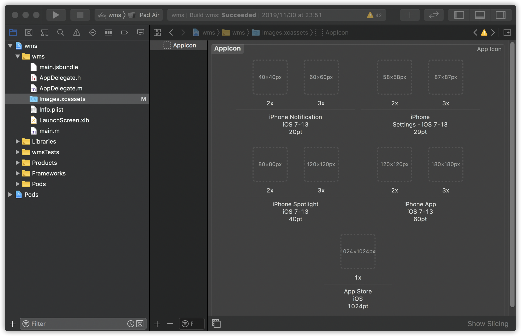Open the Report navigator speech-bubble icon
This screenshot has height=336, width=521.
[140, 32]
